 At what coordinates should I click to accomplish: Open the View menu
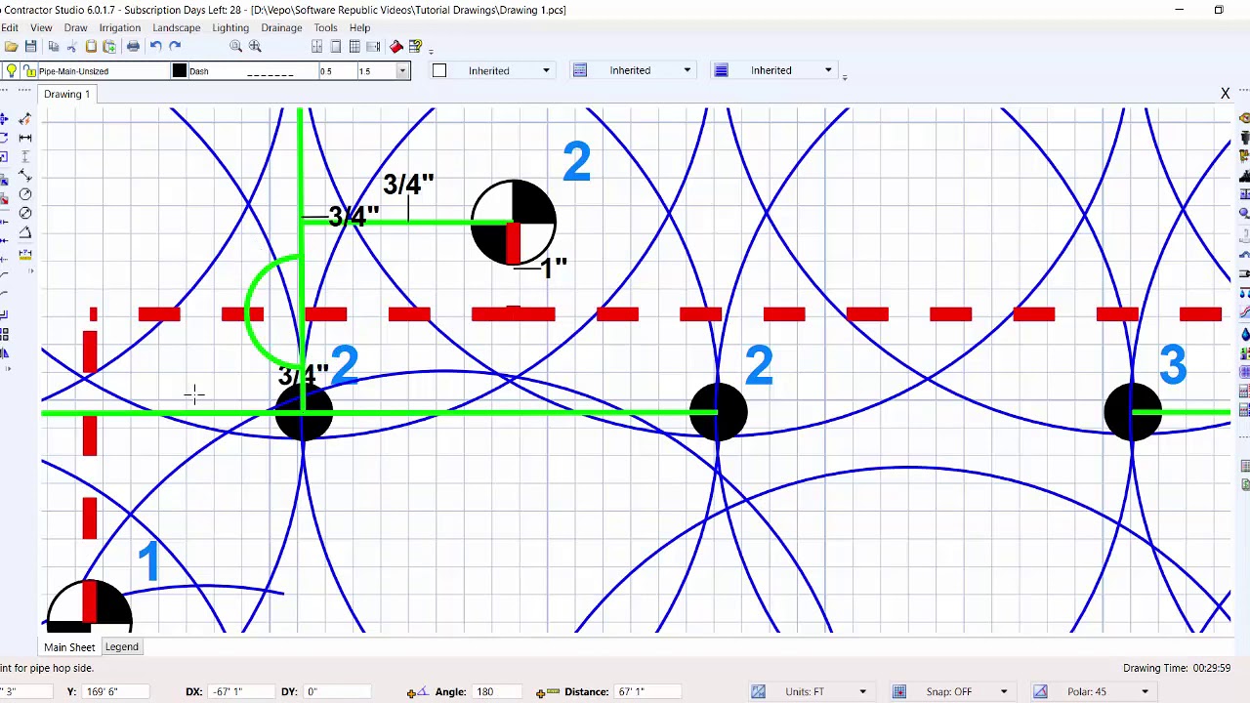click(x=41, y=28)
